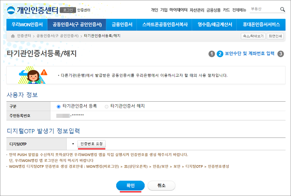Click 인증센터 text beside login button
291x196 pixels.
pos(84,10)
